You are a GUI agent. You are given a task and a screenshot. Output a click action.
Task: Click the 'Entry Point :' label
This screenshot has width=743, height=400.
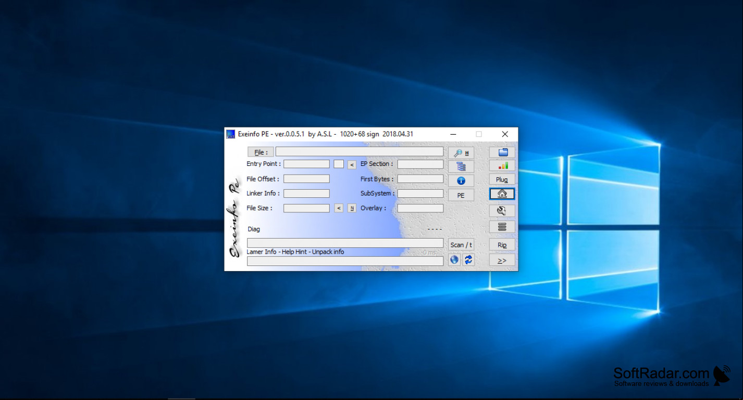264,164
